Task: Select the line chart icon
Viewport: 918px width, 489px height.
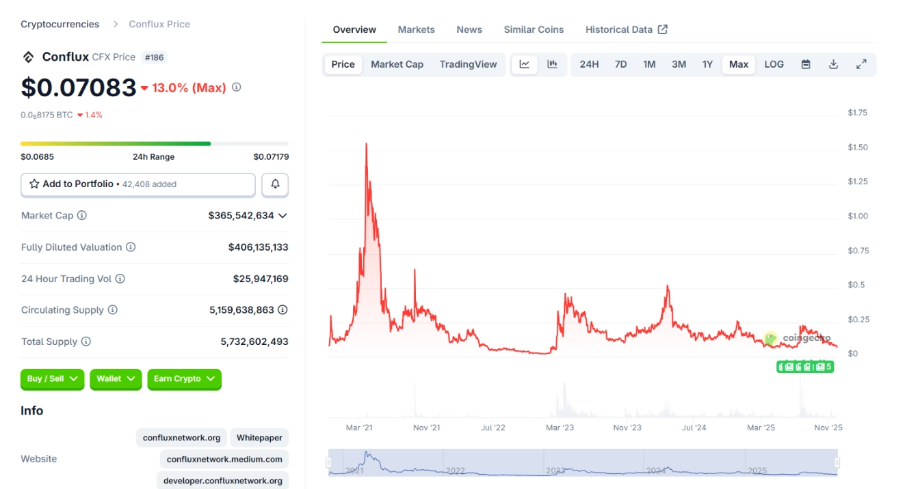Action: 524,64
